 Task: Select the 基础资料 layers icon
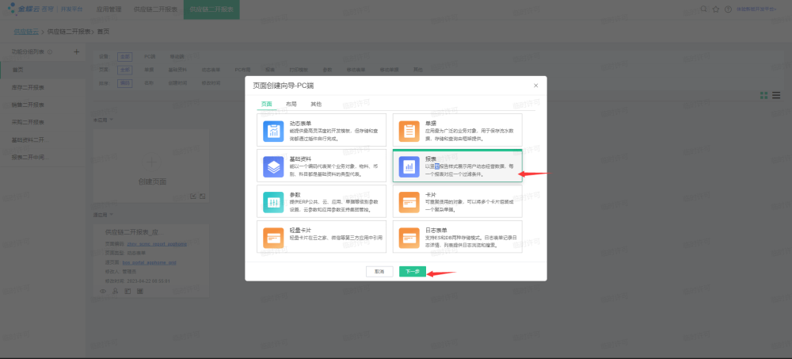[x=274, y=167]
